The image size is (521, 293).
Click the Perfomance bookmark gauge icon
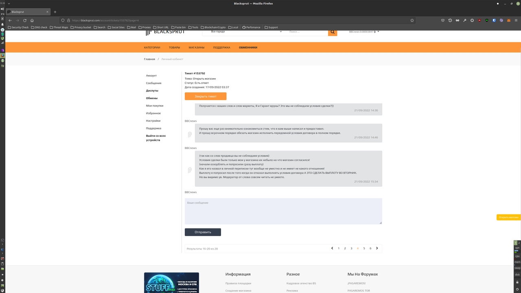coord(244,27)
